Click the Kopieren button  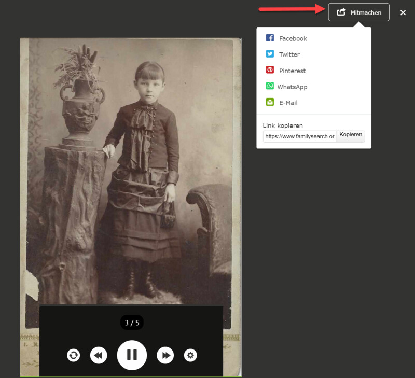351,136
